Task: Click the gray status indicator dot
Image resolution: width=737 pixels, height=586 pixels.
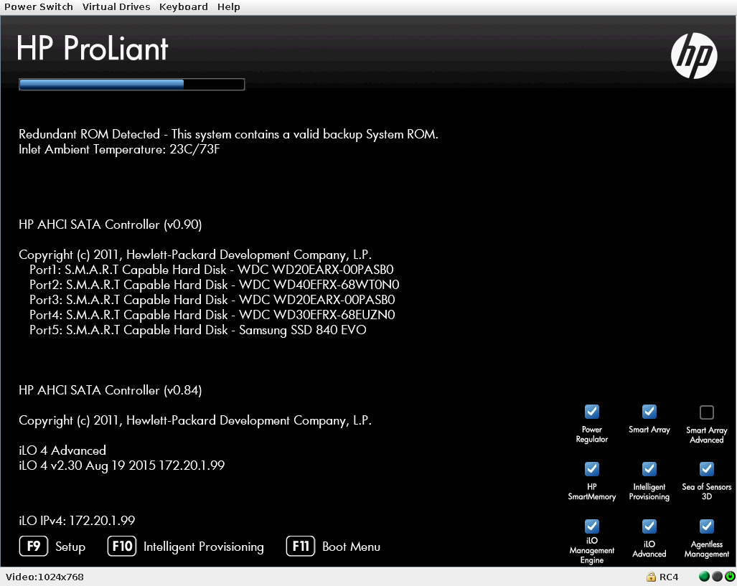Action: pyautogui.click(x=717, y=577)
